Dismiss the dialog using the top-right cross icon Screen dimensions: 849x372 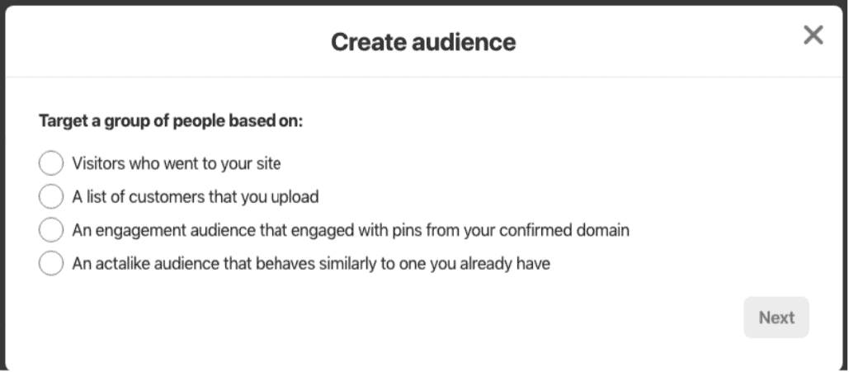click(x=814, y=35)
